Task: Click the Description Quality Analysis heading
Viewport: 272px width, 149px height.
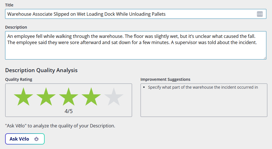Action: click(x=41, y=70)
